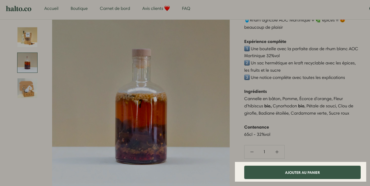
Task: Click the halto.co logo
Action: coord(19,9)
